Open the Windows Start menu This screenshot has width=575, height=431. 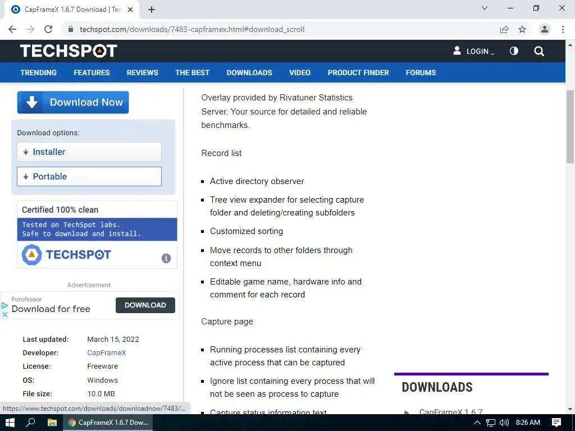(10, 423)
